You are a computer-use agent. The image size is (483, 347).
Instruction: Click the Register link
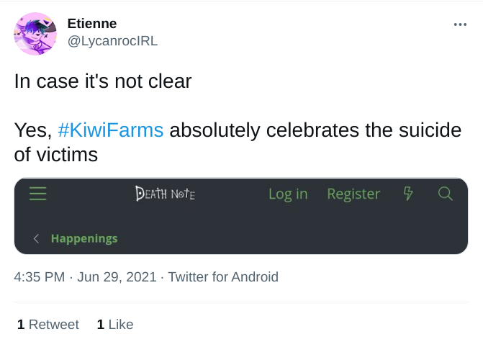pos(353,194)
